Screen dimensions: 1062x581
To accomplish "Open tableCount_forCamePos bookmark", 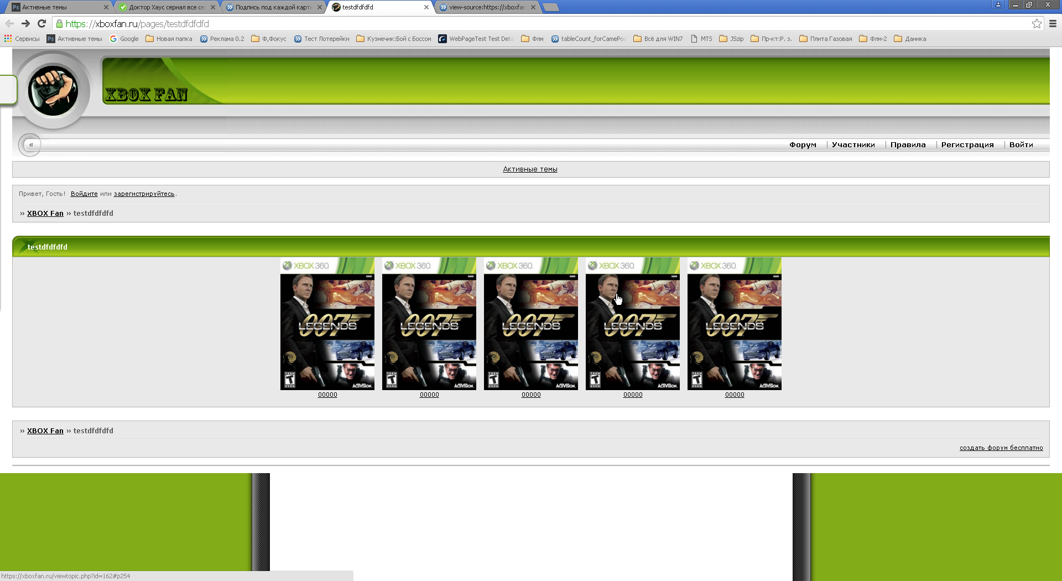I will point(589,39).
